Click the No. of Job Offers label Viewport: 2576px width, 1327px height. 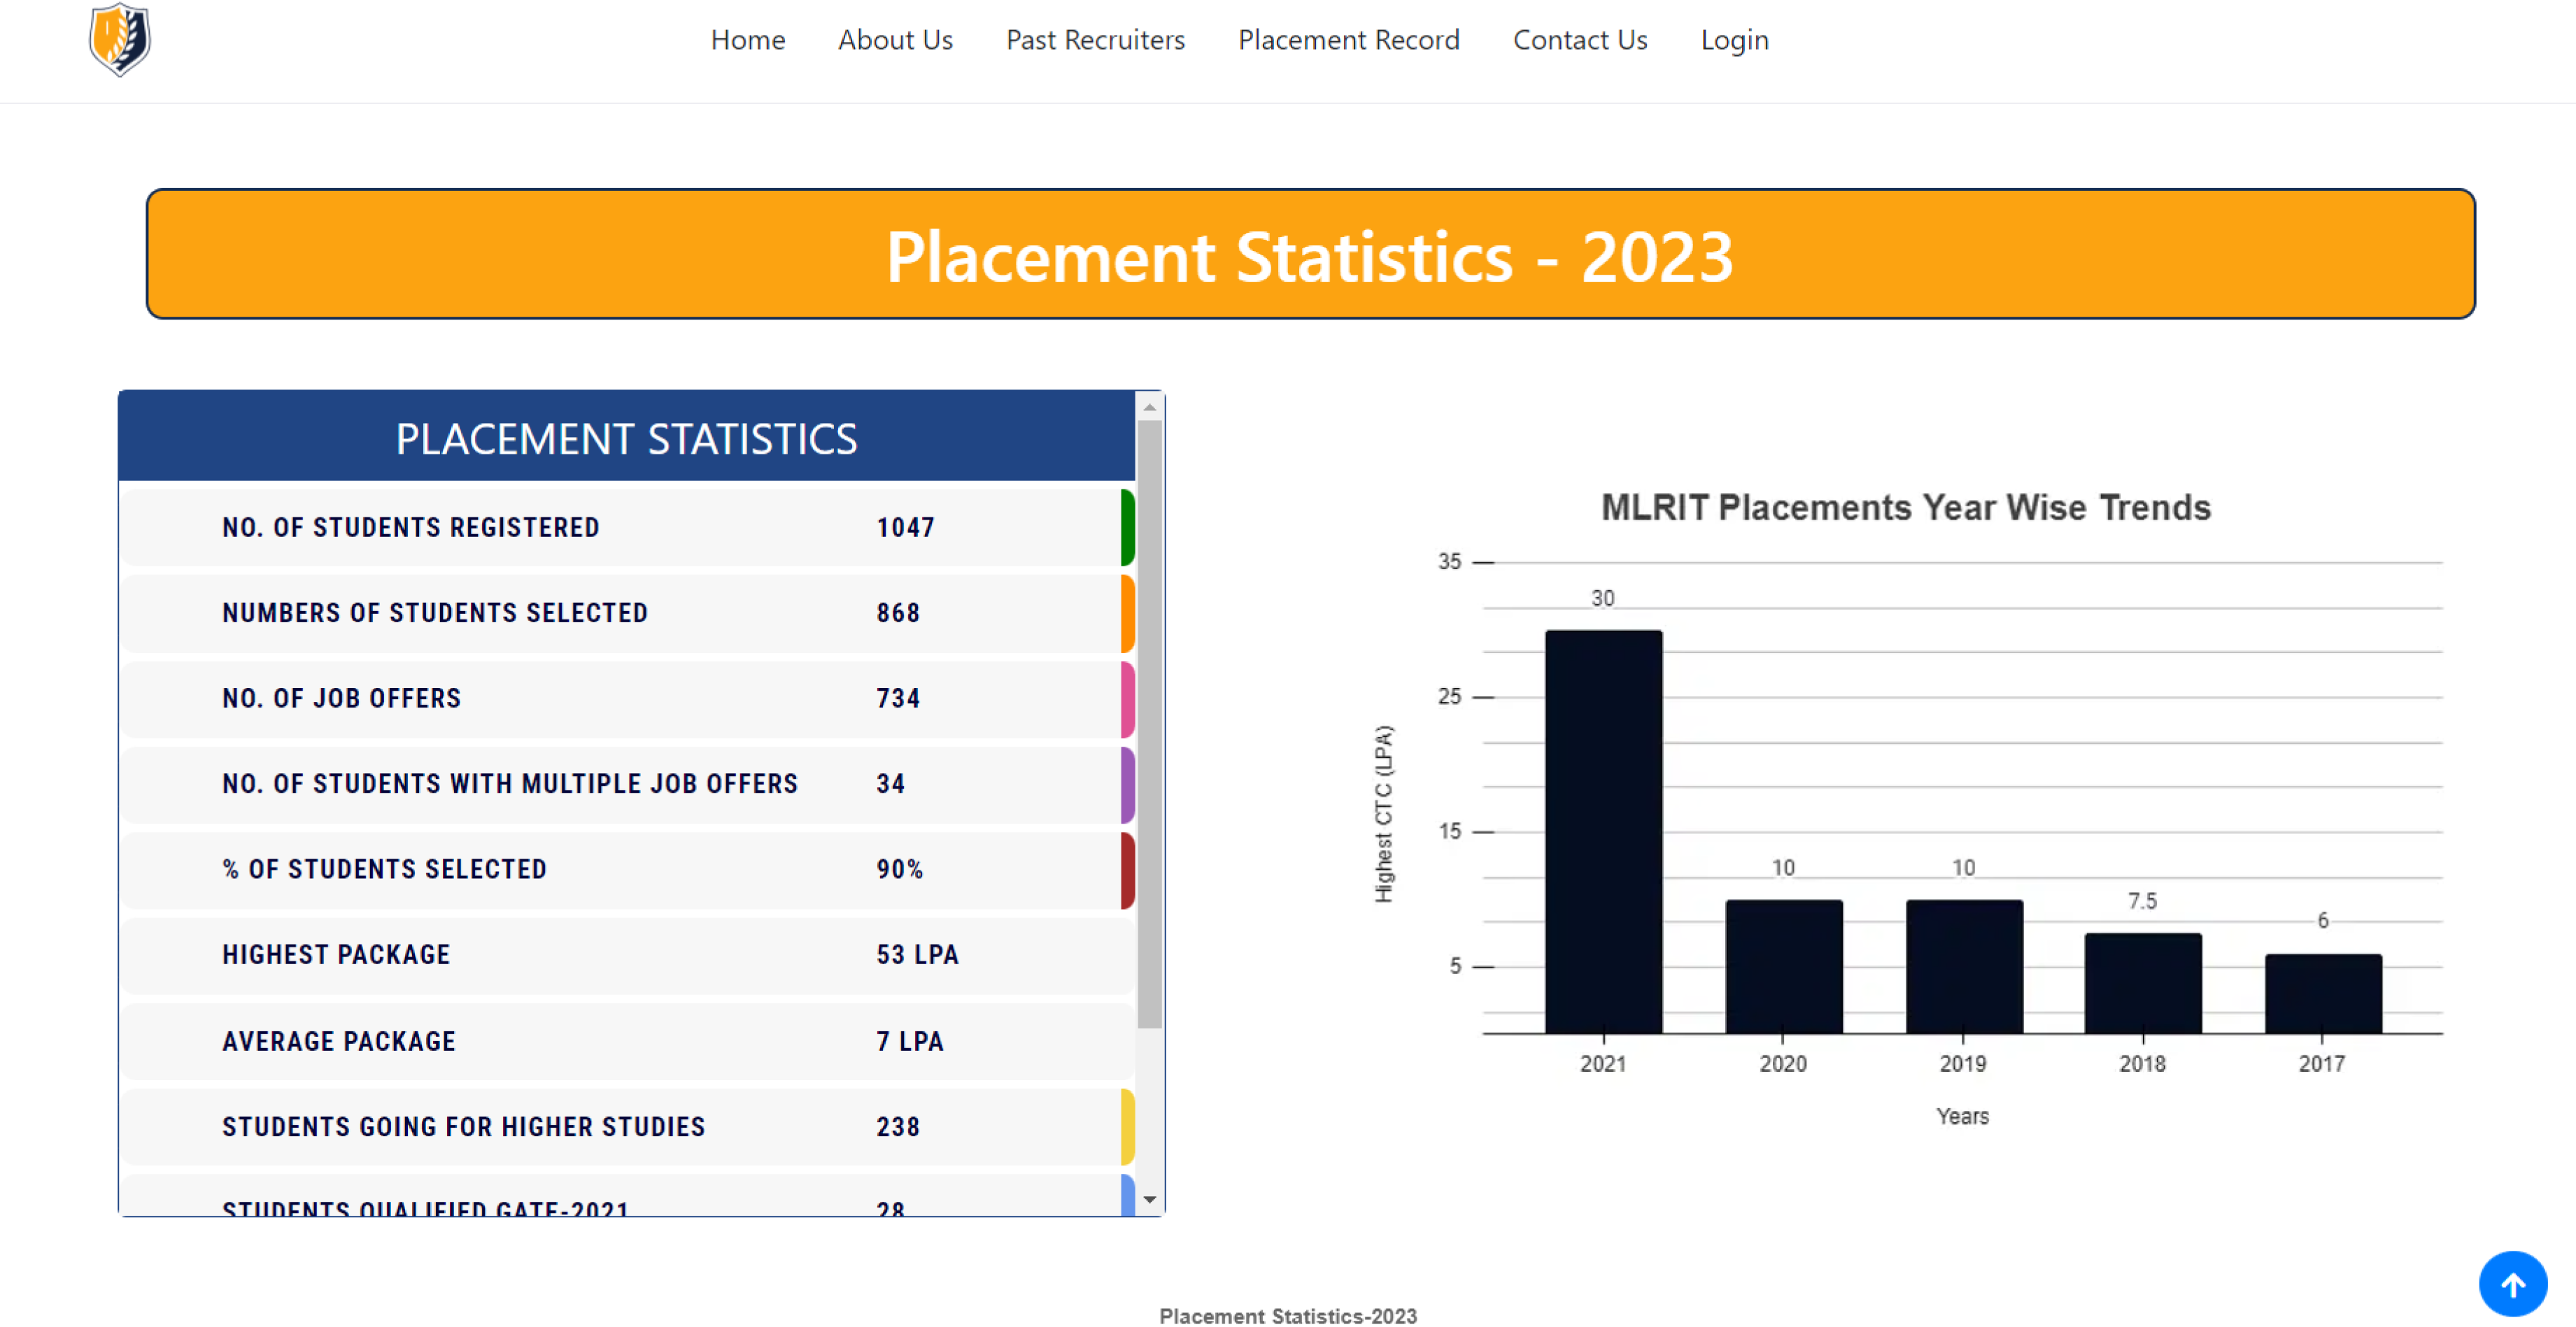(x=341, y=698)
